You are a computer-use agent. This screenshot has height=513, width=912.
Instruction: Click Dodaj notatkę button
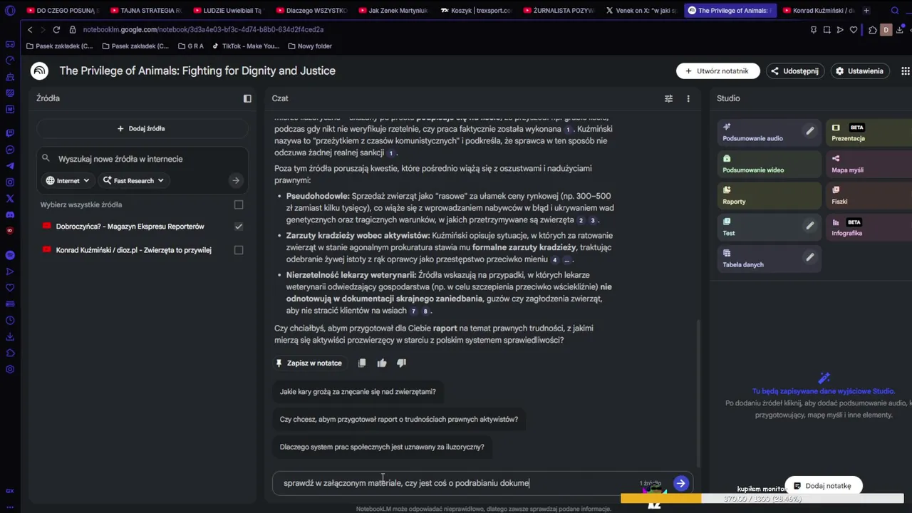pos(823,486)
